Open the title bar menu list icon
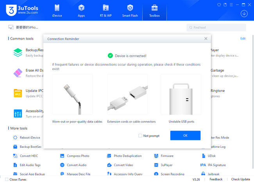Viewport: 254px width, 183px height. [x=231, y=5]
